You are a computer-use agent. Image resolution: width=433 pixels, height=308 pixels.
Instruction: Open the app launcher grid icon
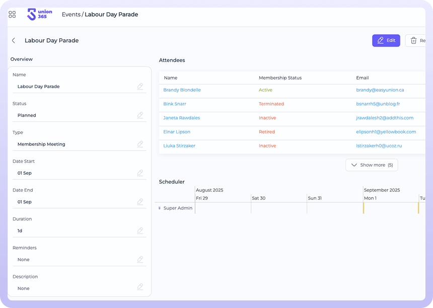pos(12,15)
